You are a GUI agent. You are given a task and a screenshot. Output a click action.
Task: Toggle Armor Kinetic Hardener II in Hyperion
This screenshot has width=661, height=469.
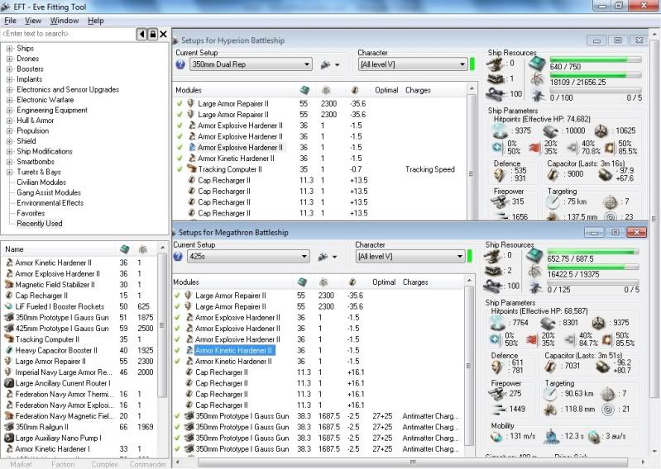point(180,159)
